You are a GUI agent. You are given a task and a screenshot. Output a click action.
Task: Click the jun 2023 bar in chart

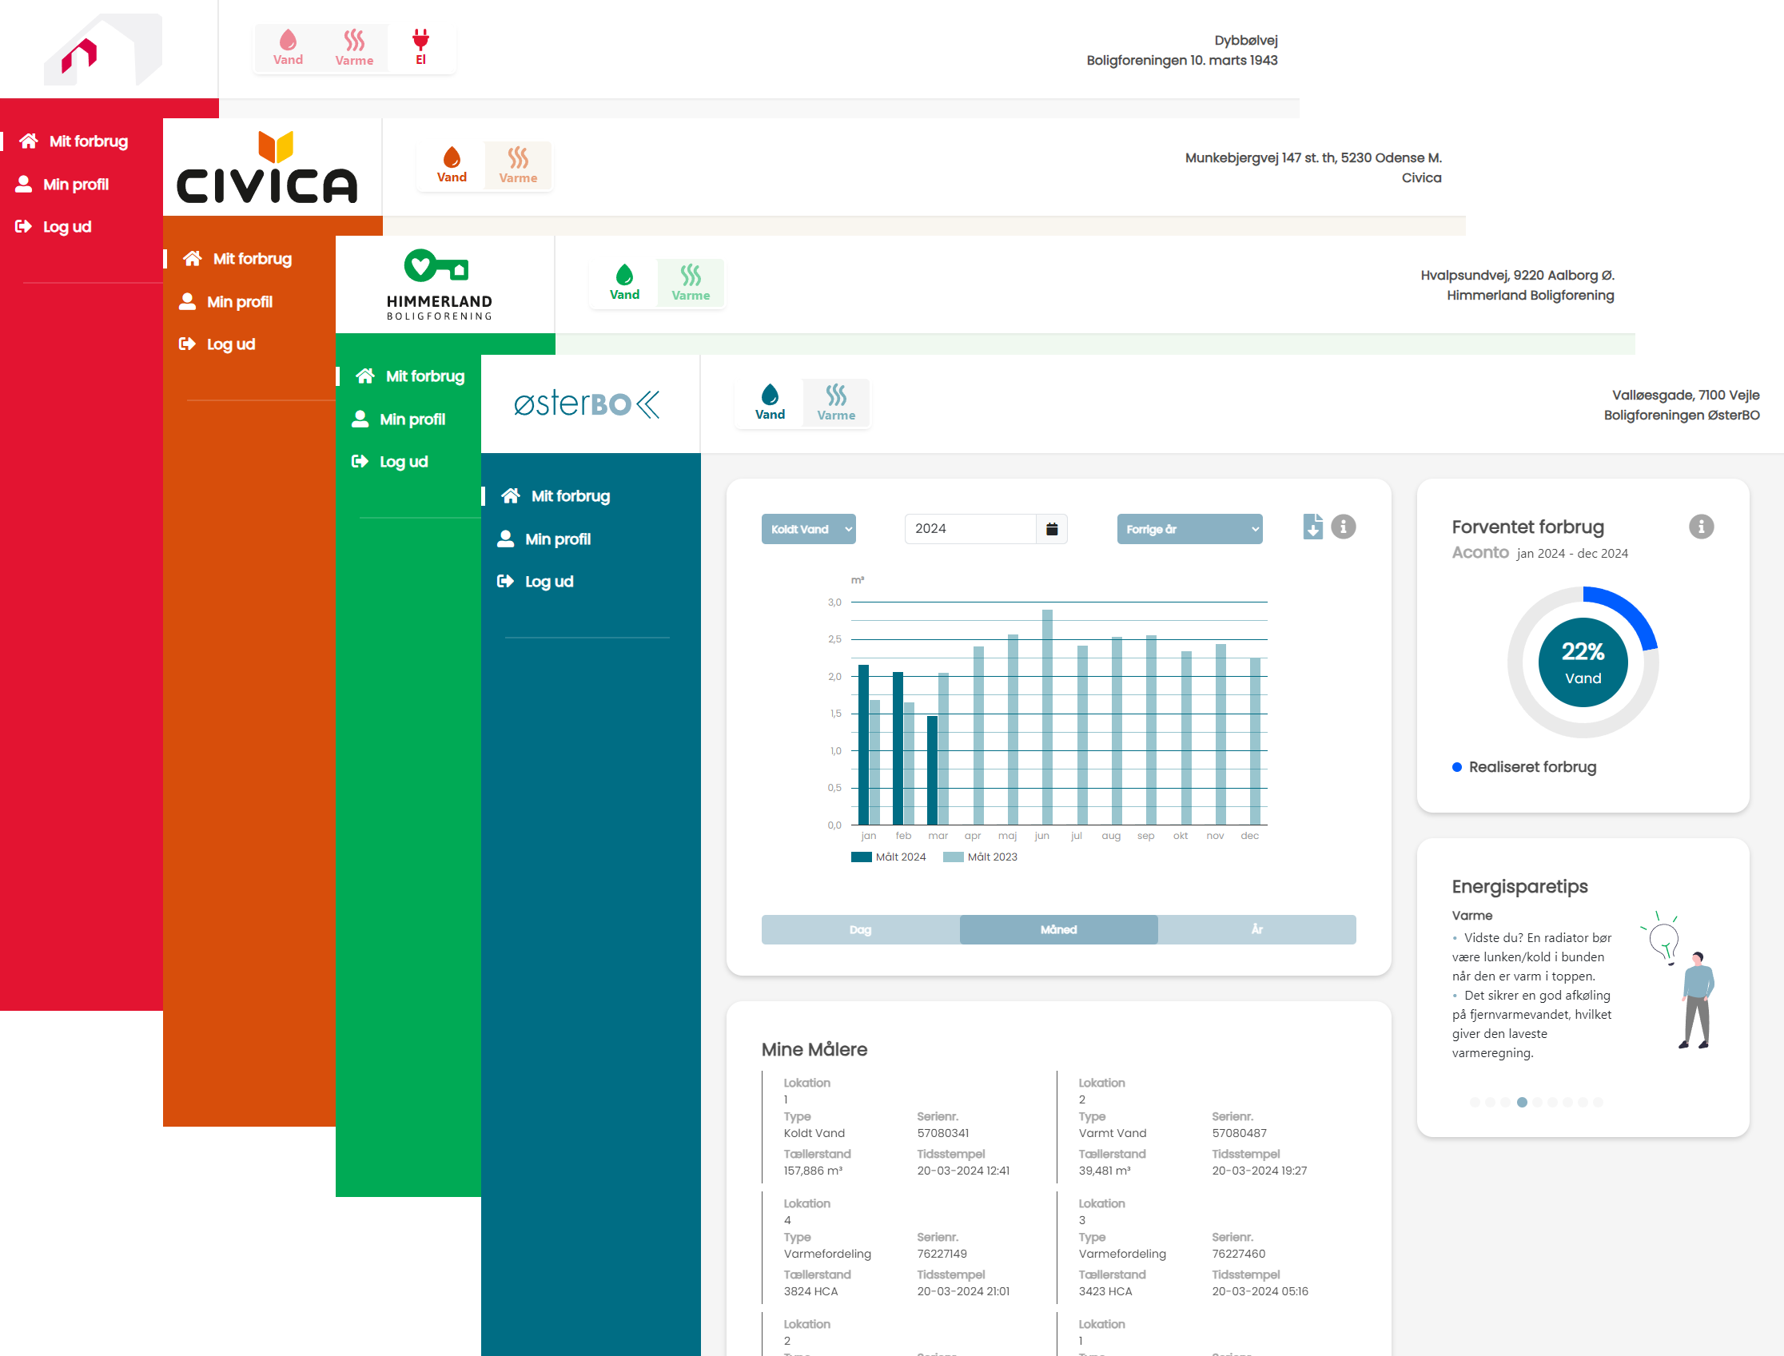point(1047,718)
